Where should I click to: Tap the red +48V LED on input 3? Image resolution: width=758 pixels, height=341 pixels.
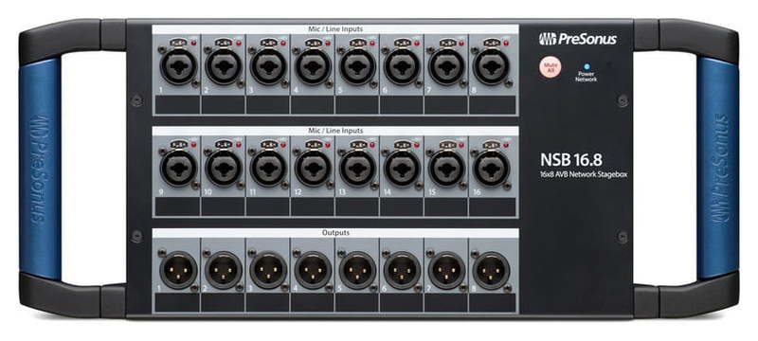283,43
